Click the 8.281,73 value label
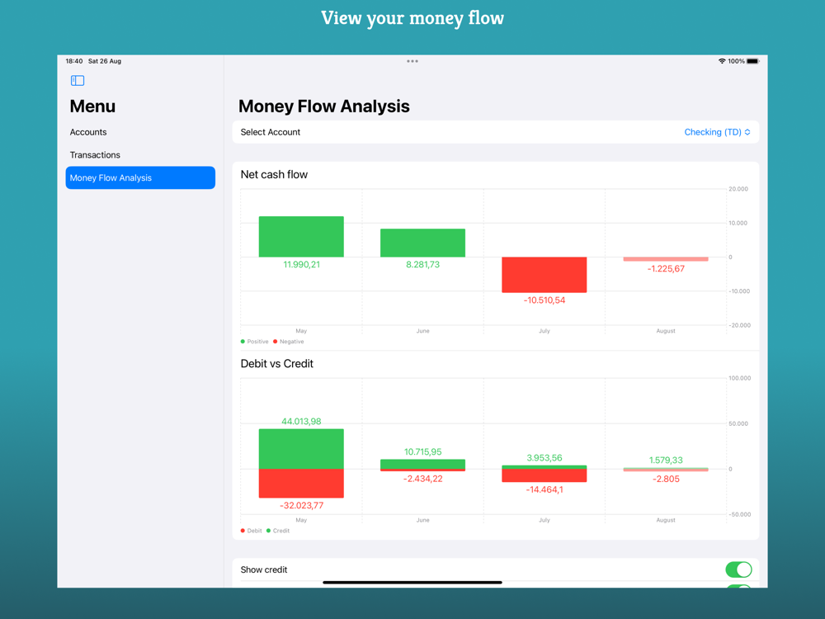 tap(422, 265)
